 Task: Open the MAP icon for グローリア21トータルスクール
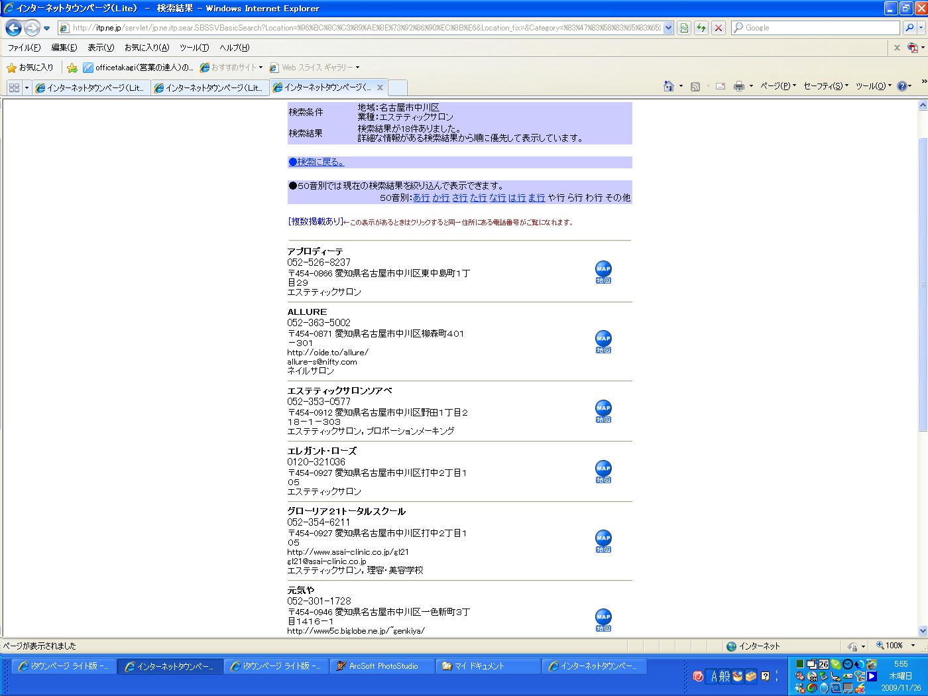click(603, 541)
